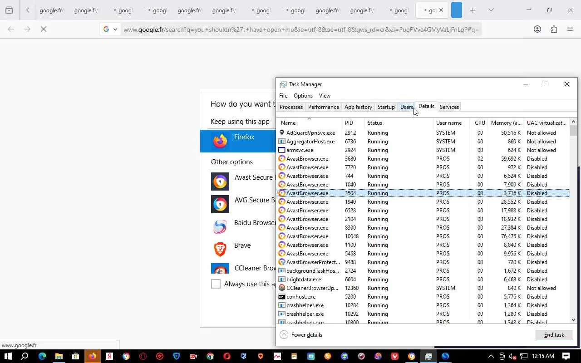Select the backgroundTaskHos... process row
Image resolution: width=581 pixels, height=363 pixels.
(423, 271)
